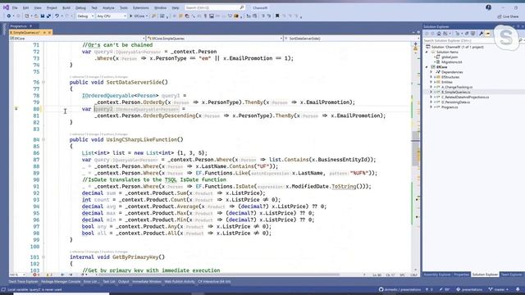Open the Debug configuration dropdown
Viewport: 525px width, 295px height.
coord(85,16)
